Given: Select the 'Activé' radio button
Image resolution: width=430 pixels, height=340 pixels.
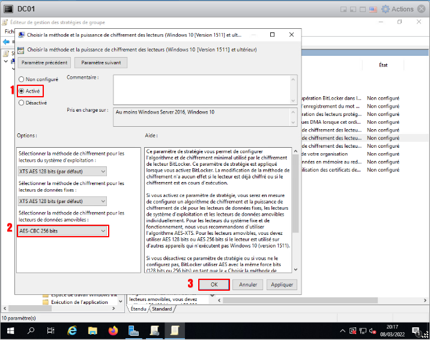Looking at the screenshot, I should (x=22, y=91).
